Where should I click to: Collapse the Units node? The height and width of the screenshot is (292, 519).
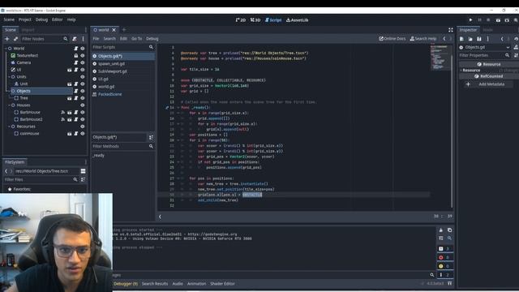click(x=9, y=77)
